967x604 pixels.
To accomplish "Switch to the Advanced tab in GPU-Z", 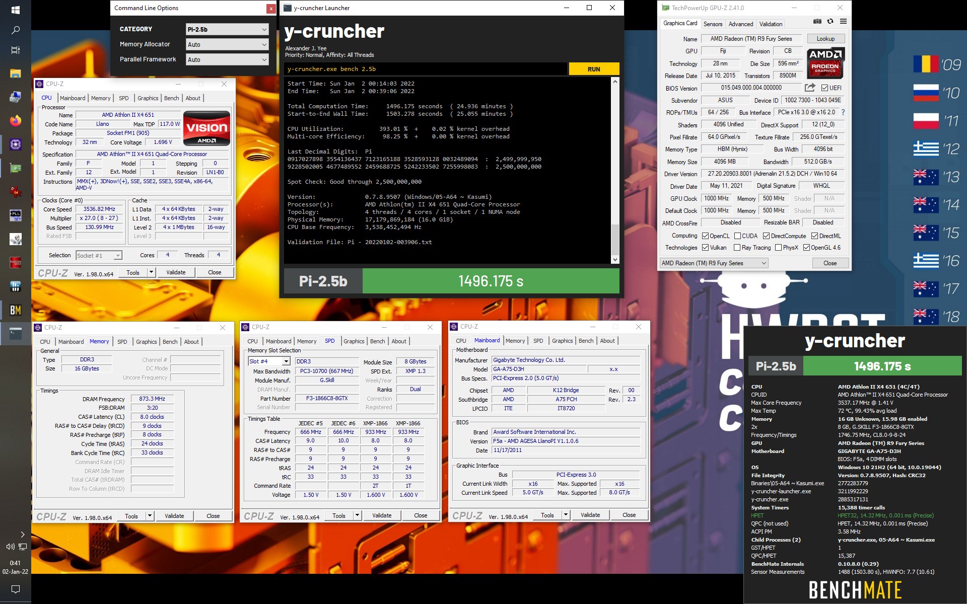I will coord(741,24).
